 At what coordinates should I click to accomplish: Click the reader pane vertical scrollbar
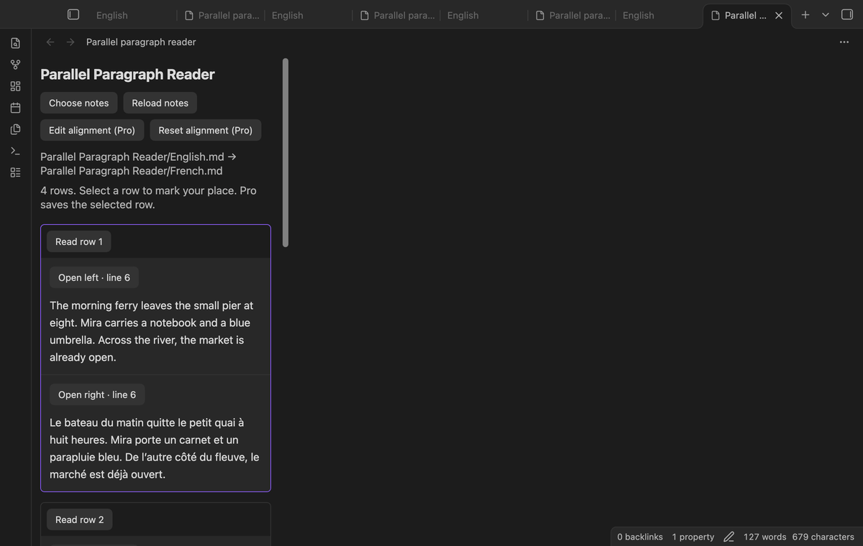[286, 152]
